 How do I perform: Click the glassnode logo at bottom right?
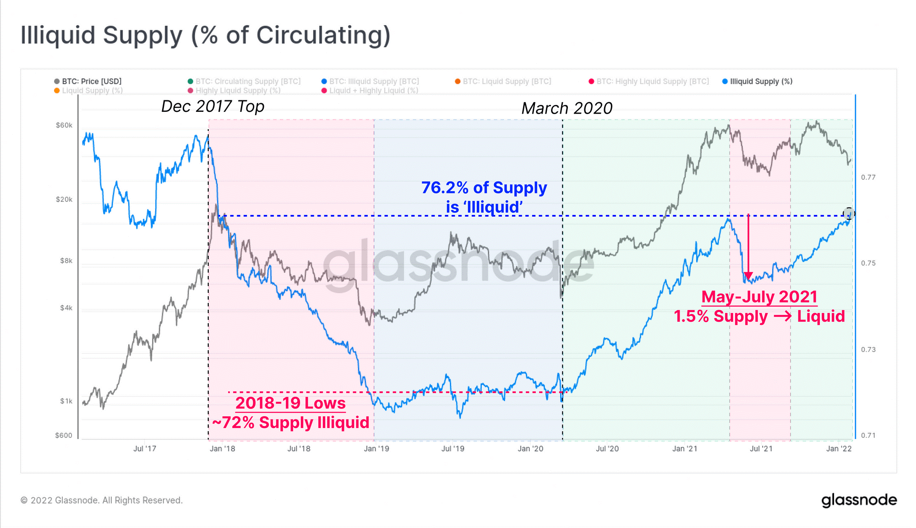(859, 500)
